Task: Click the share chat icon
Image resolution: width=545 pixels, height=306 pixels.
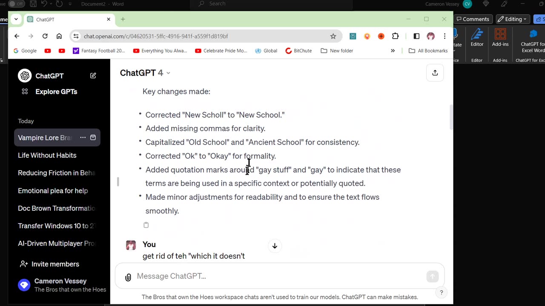Action: tap(435, 73)
